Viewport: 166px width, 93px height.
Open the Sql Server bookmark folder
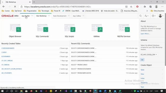pos(17,11)
